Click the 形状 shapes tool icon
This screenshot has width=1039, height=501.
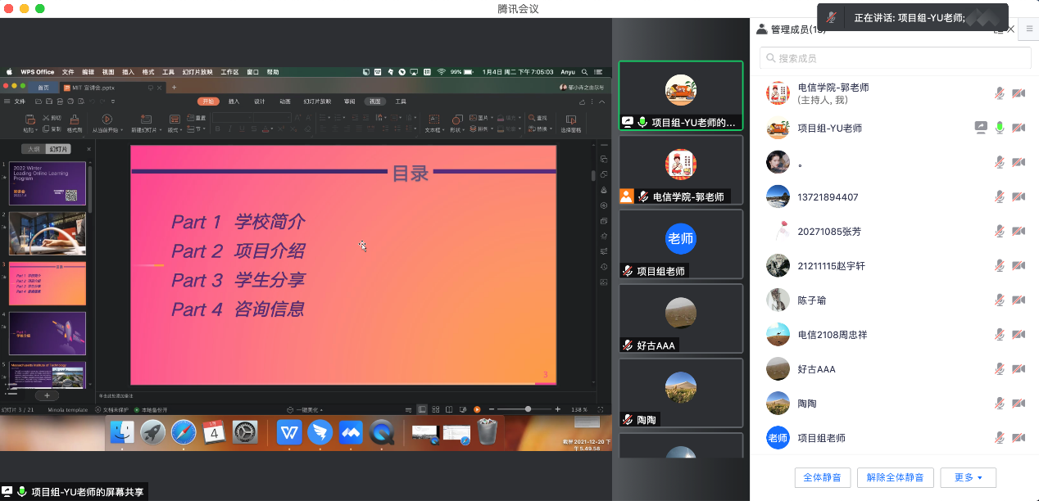[459, 120]
